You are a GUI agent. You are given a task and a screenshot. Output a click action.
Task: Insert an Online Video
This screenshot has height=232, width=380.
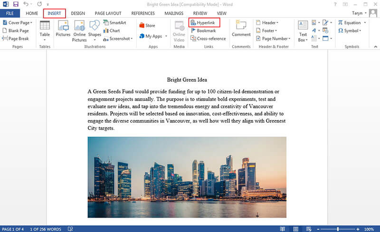point(179,31)
